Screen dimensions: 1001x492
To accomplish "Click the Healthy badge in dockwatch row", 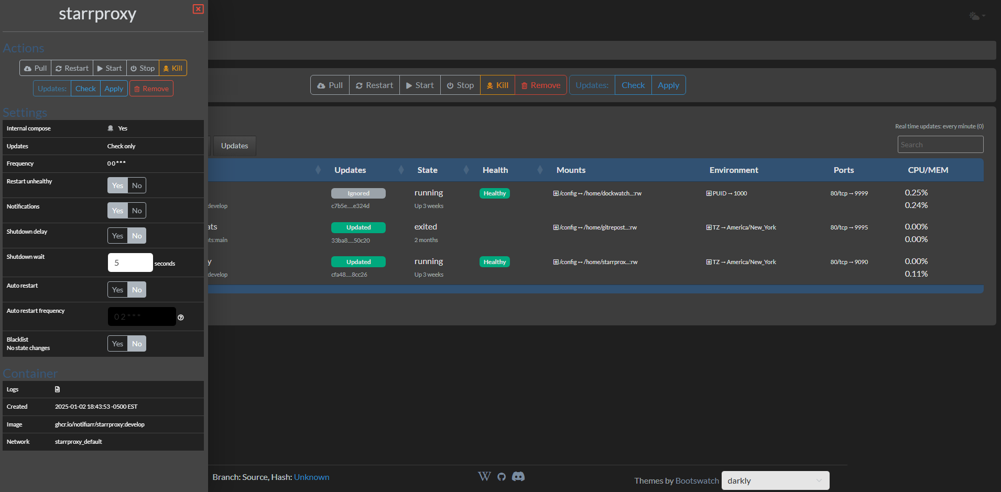I will tap(495, 193).
